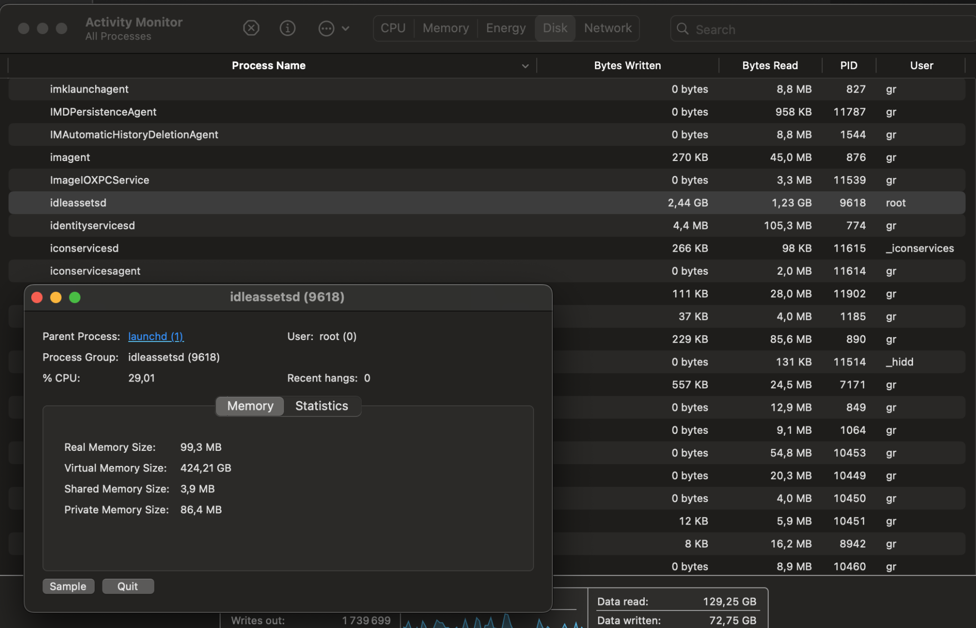This screenshot has height=628, width=976.
Task: Sort by User column header
Action: tap(921, 65)
